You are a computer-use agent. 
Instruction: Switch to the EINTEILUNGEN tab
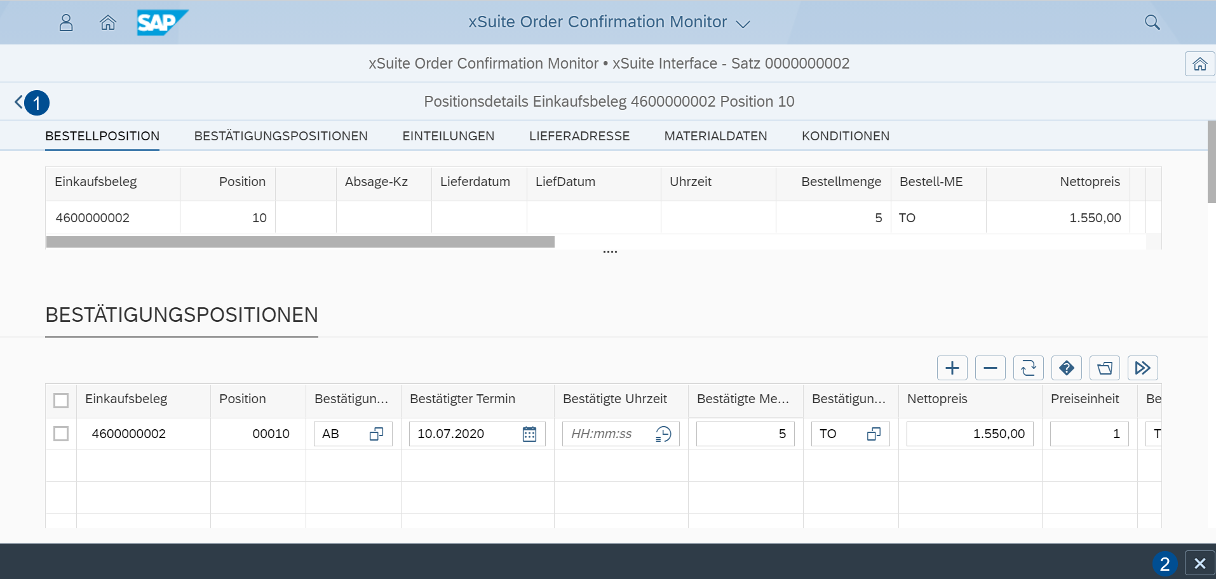449,135
